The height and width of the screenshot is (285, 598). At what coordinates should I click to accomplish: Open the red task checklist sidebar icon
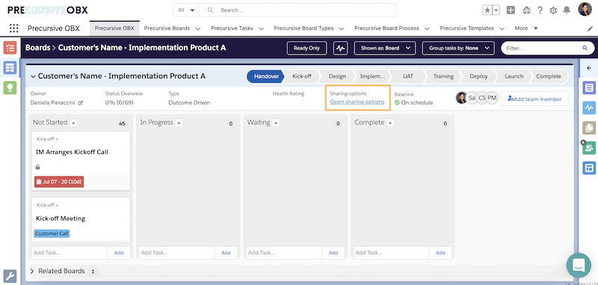pos(10,48)
